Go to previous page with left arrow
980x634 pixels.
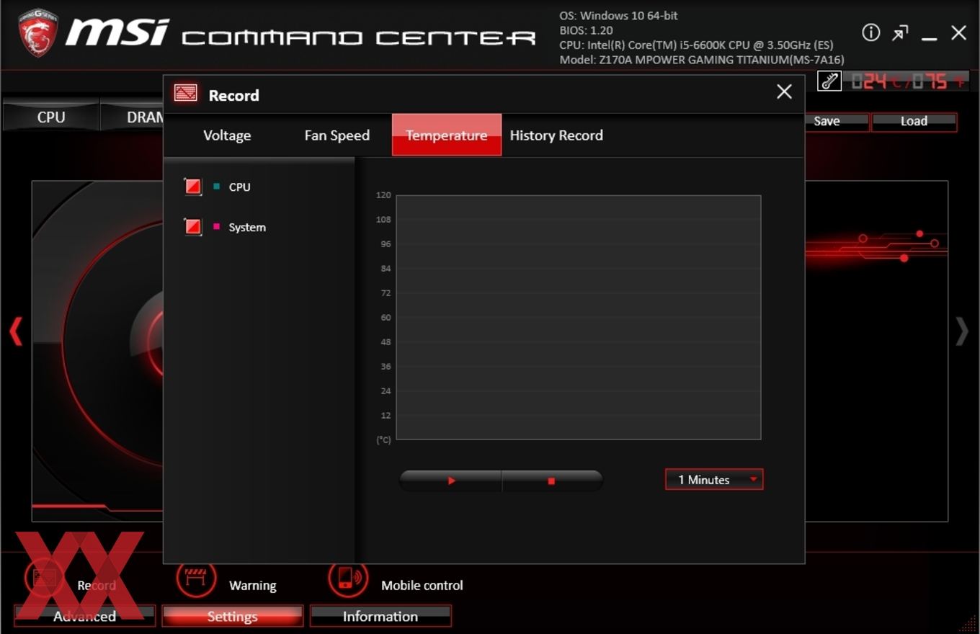click(15, 331)
